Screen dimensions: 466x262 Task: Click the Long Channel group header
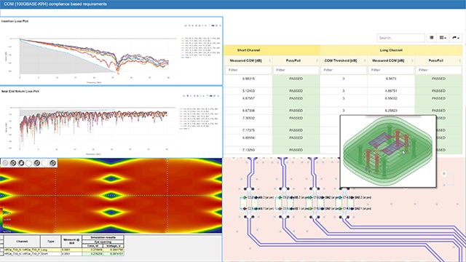391,50
